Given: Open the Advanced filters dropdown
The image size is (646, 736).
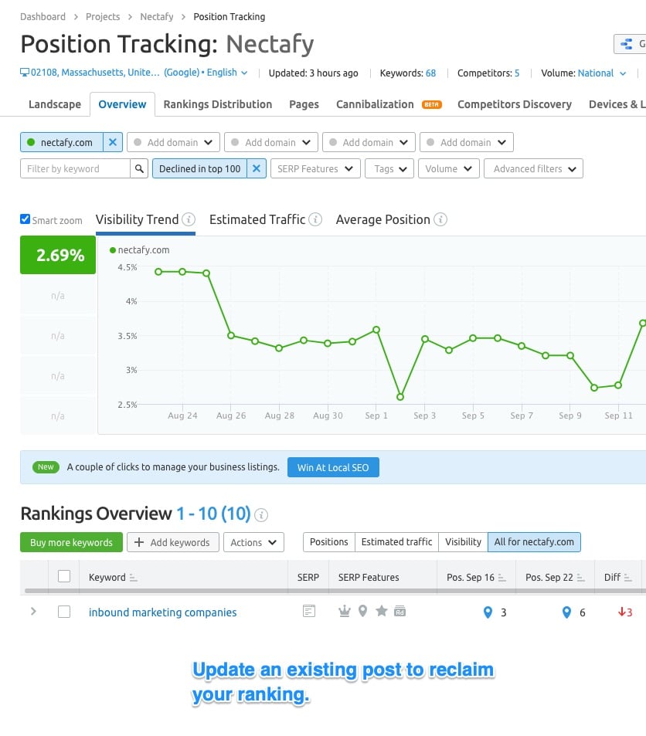Looking at the screenshot, I should 533,168.
